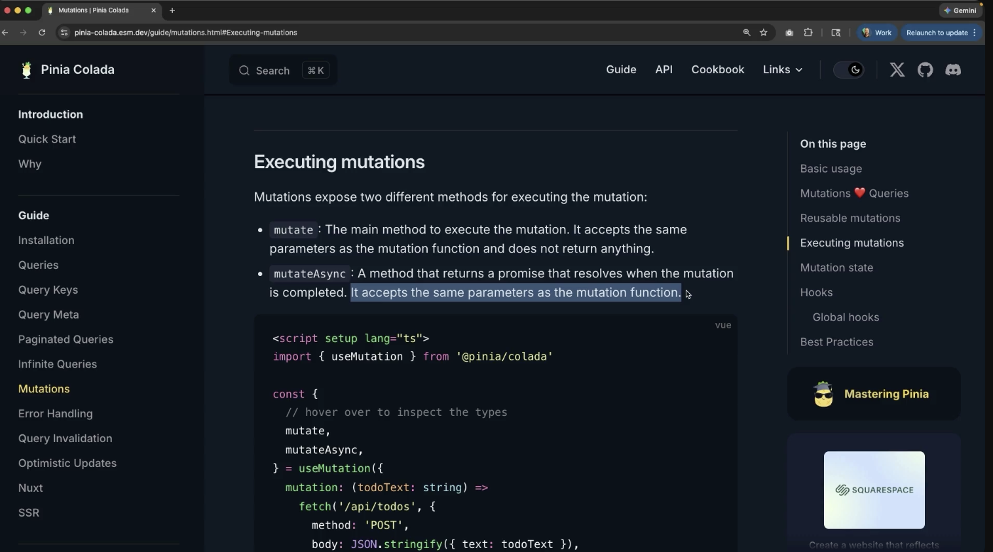Jump to Best Practices section
Viewport: 993px width, 552px height.
[836, 342]
